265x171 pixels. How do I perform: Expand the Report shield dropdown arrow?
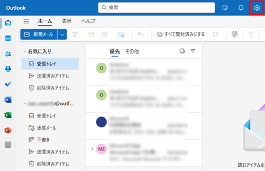[x=111, y=34]
